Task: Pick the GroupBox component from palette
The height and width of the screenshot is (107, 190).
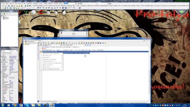Action: tap(71, 8)
